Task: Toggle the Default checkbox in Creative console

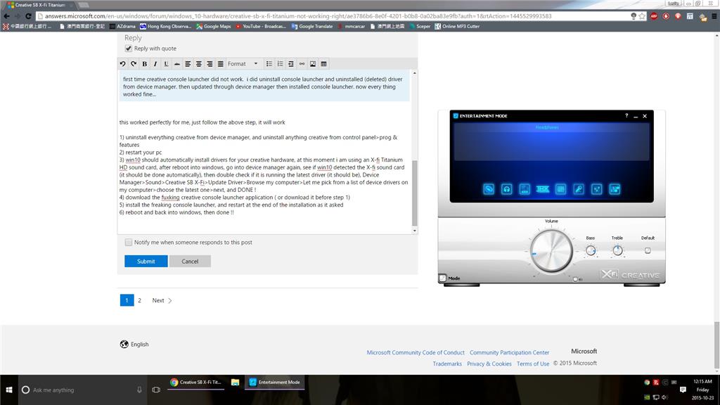Action: 648,251
